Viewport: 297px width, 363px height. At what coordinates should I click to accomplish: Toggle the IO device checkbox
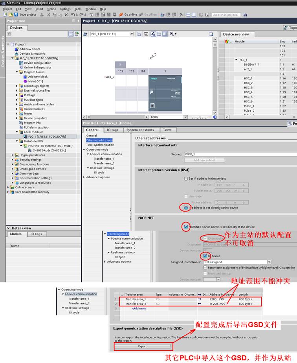pyautogui.click(x=205, y=256)
